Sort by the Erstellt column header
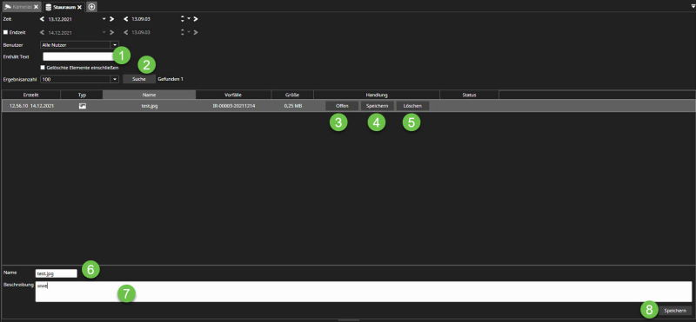Screen dimensions: 696x322 click(x=31, y=95)
